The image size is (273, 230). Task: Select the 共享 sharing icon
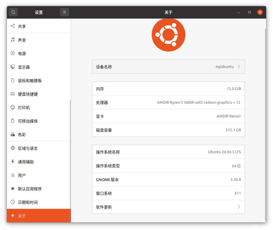12,26
